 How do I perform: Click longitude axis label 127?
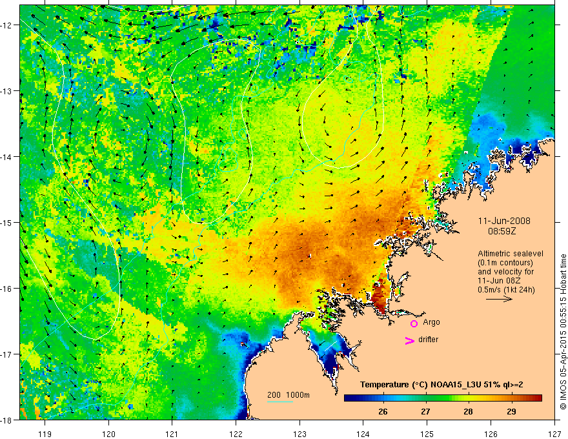[554, 434]
